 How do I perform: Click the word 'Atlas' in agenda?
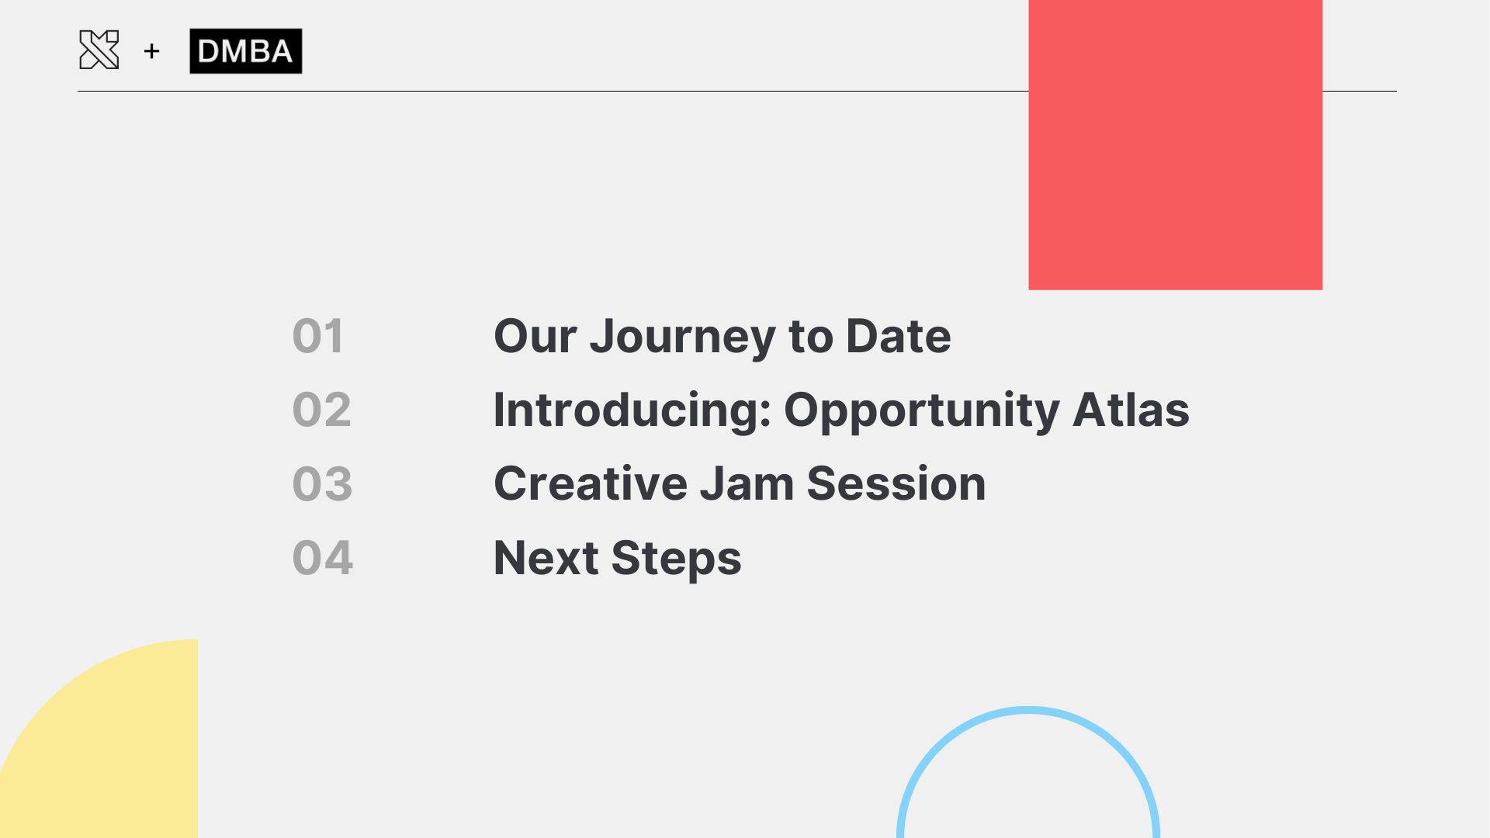1131,410
